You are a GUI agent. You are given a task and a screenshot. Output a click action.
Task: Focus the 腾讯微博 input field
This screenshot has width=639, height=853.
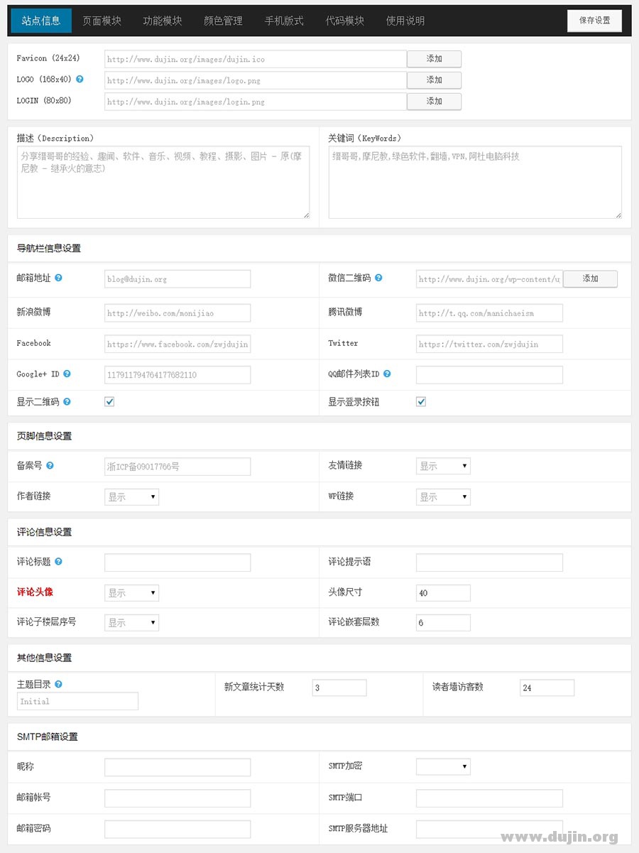(x=489, y=313)
